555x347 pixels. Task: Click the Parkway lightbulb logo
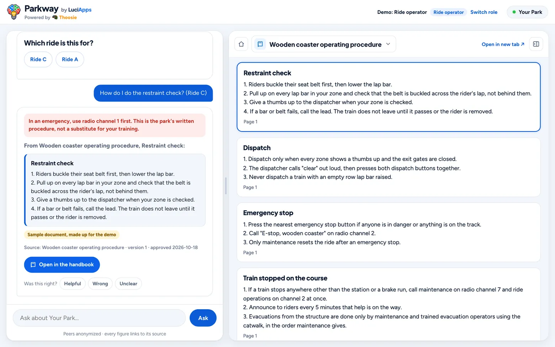[x=14, y=12]
